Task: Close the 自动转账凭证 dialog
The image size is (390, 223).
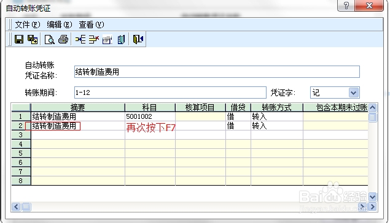Action: point(369,6)
